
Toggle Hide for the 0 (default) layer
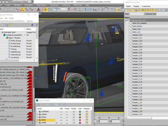(61, 112)
